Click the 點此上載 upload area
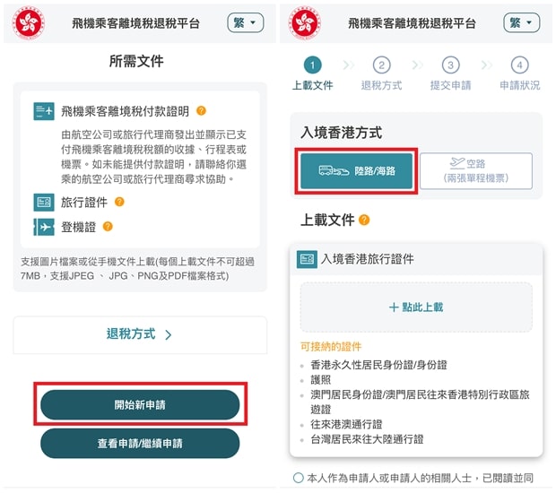The height and width of the screenshot is (493, 556). (x=416, y=307)
